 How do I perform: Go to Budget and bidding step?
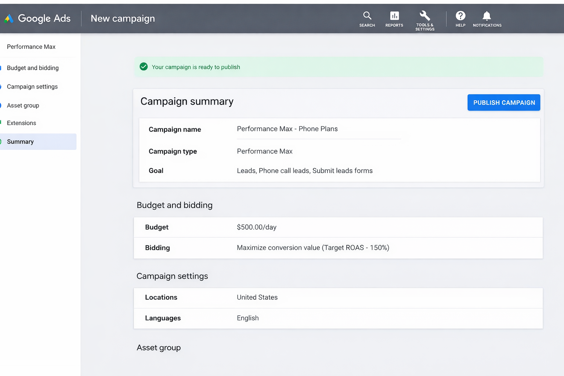(x=33, y=68)
